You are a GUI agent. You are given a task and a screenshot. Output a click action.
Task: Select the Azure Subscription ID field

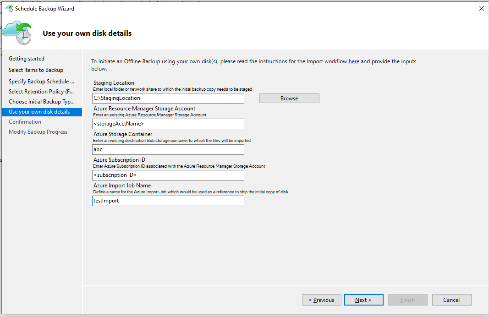pos(168,175)
